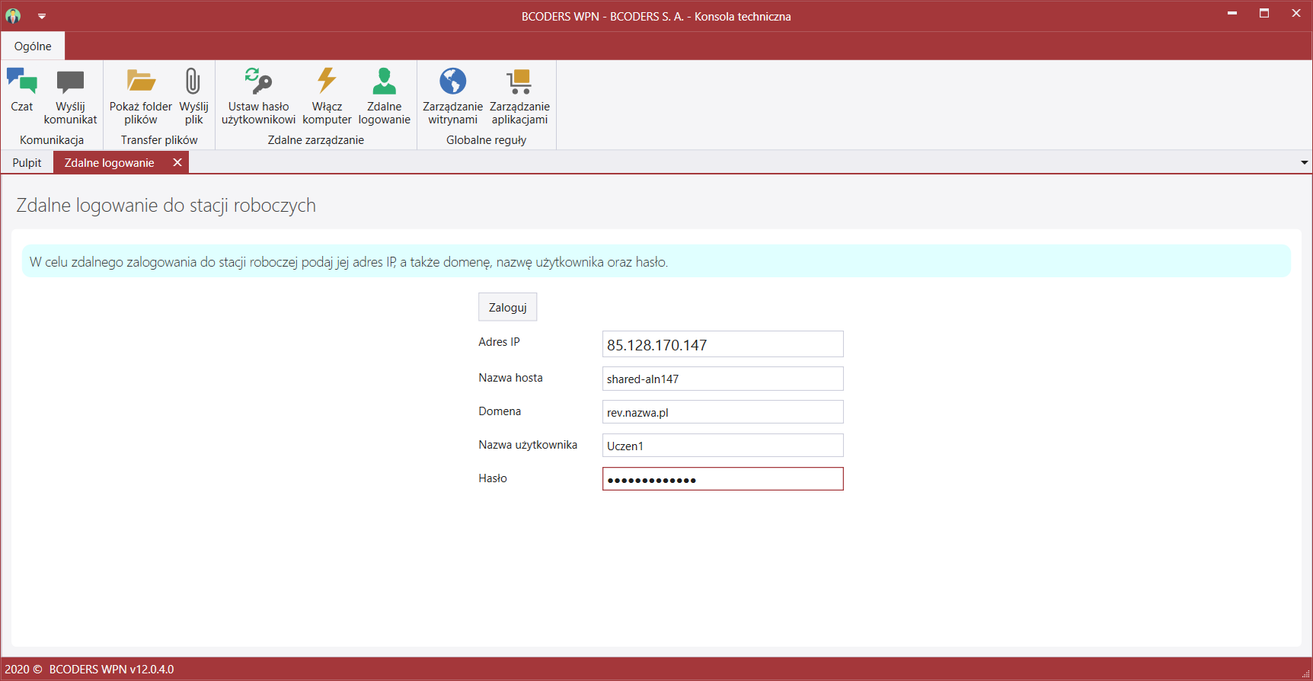The width and height of the screenshot is (1313, 681).
Task: Click the Wyślij plik paperclip icon
Action: [x=193, y=81]
